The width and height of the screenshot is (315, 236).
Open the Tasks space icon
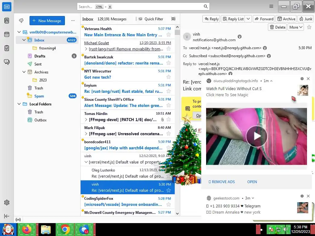(7, 48)
